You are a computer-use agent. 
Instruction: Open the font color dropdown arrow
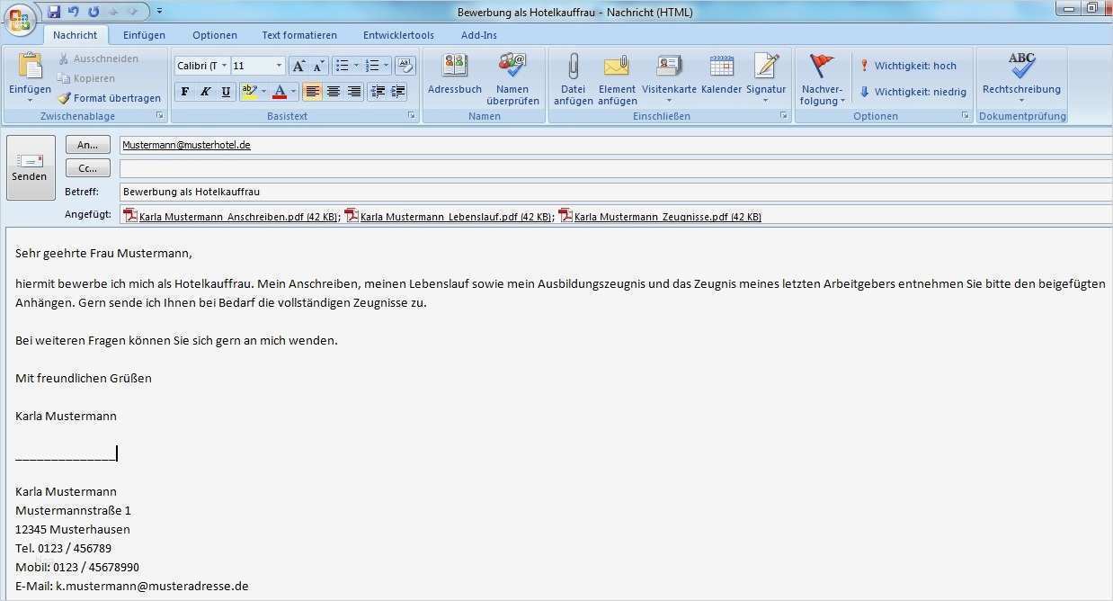click(291, 92)
